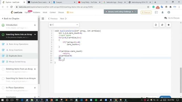The image size is (182, 102).
Task: Reset code with the refresh icon
Action: (x=162, y=25)
